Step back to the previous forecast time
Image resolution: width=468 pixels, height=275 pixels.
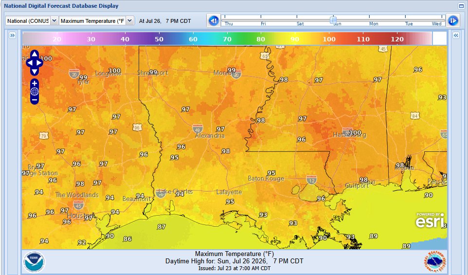pyautogui.click(x=214, y=21)
